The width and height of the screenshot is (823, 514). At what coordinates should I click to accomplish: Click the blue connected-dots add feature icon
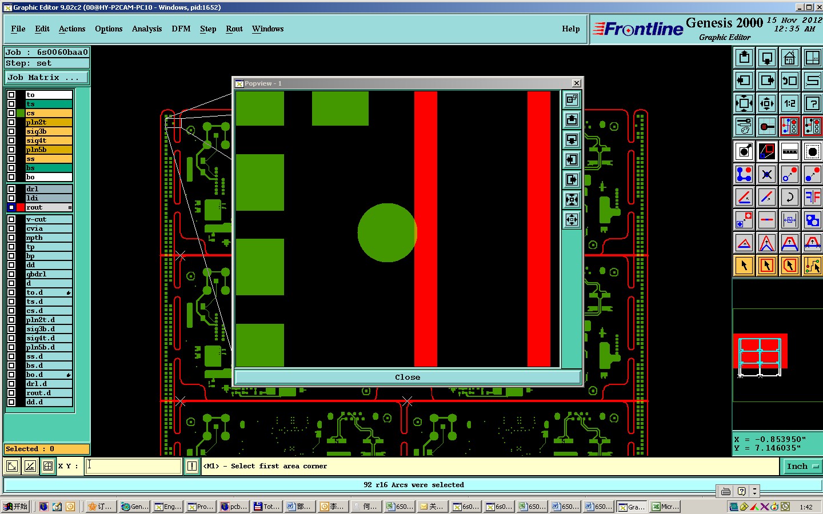point(744,174)
